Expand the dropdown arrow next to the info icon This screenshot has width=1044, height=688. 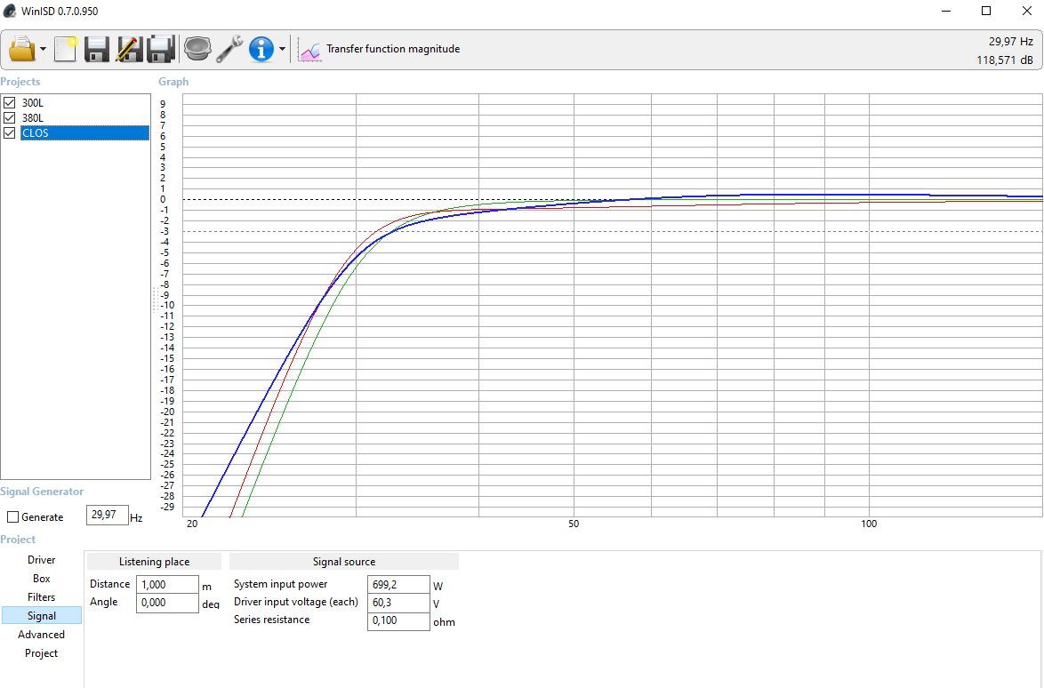(x=282, y=49)
